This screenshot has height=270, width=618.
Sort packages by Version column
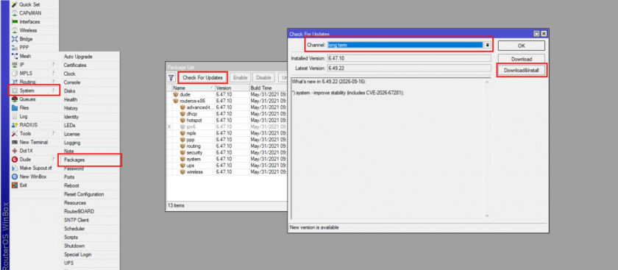(x=232, y=88)
